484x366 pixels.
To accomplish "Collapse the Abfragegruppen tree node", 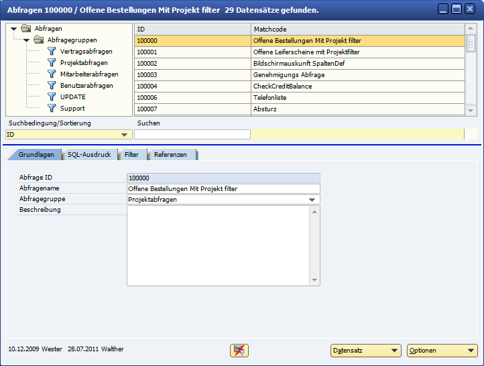I will [26, 40].
